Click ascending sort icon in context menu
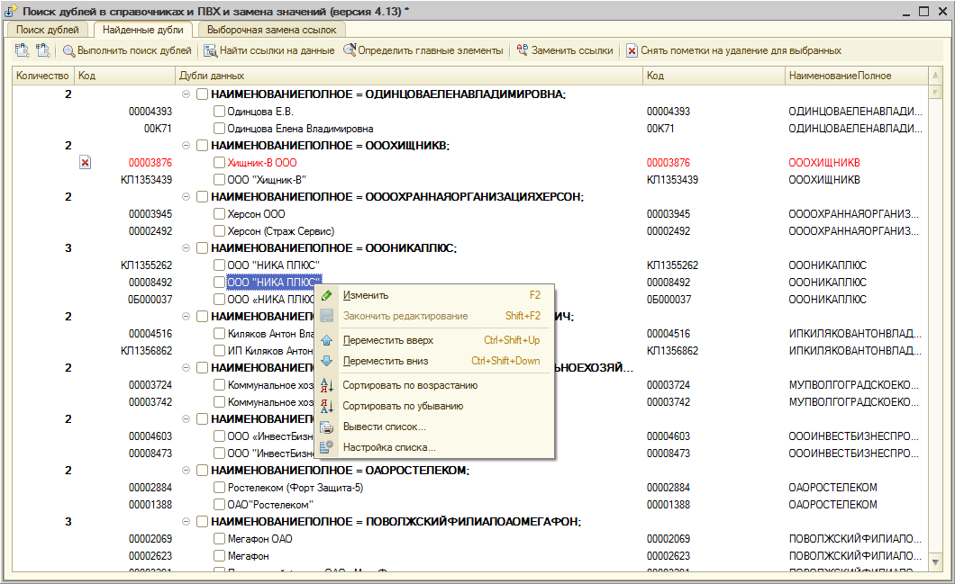This screenshot has height=584, width=955. coord(327,385)
